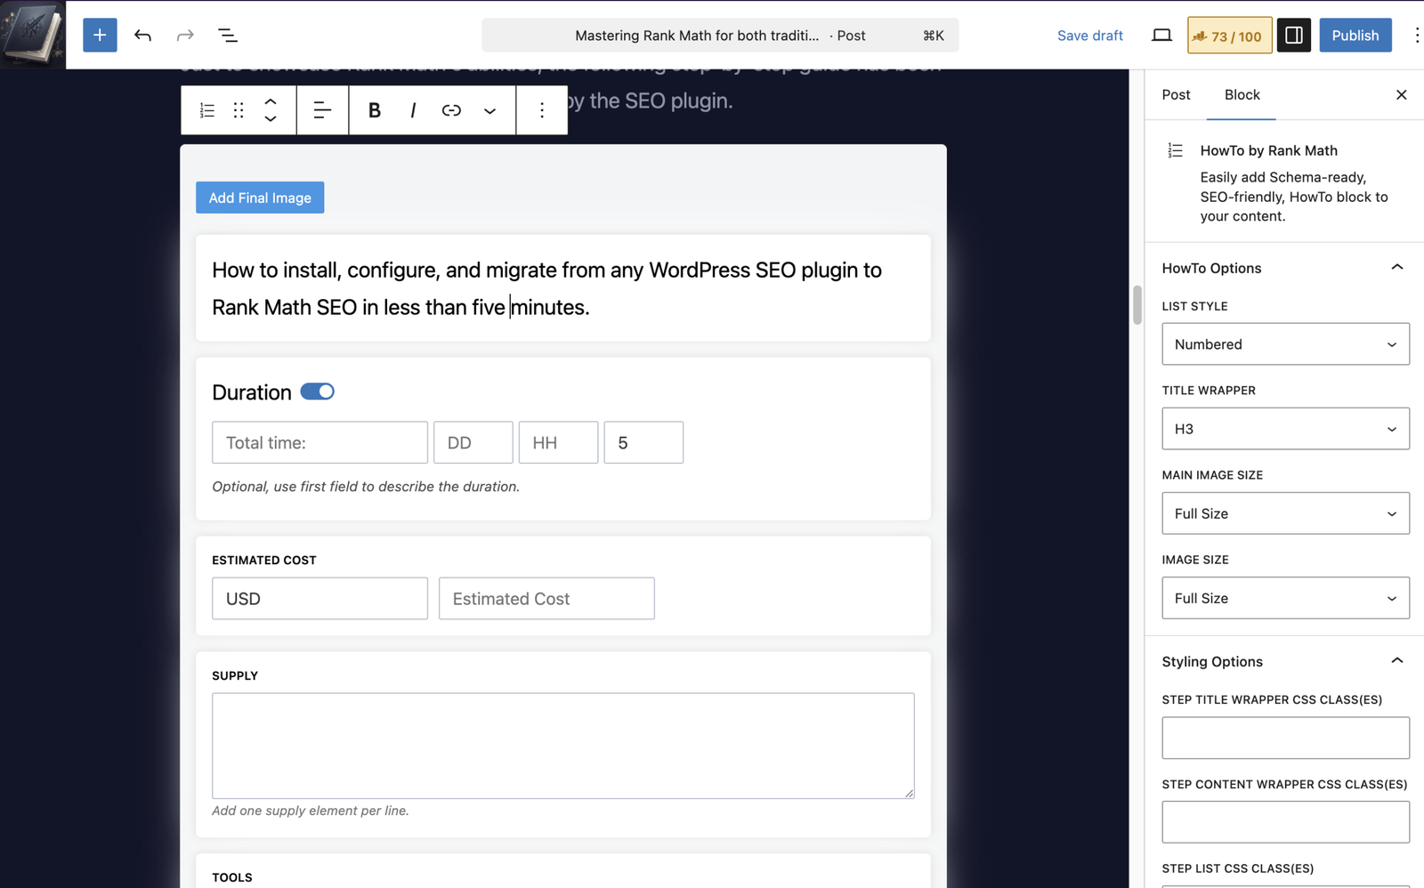Toggle italic formatting
The height and width of the screenshot is (888, 1424).
413,110
